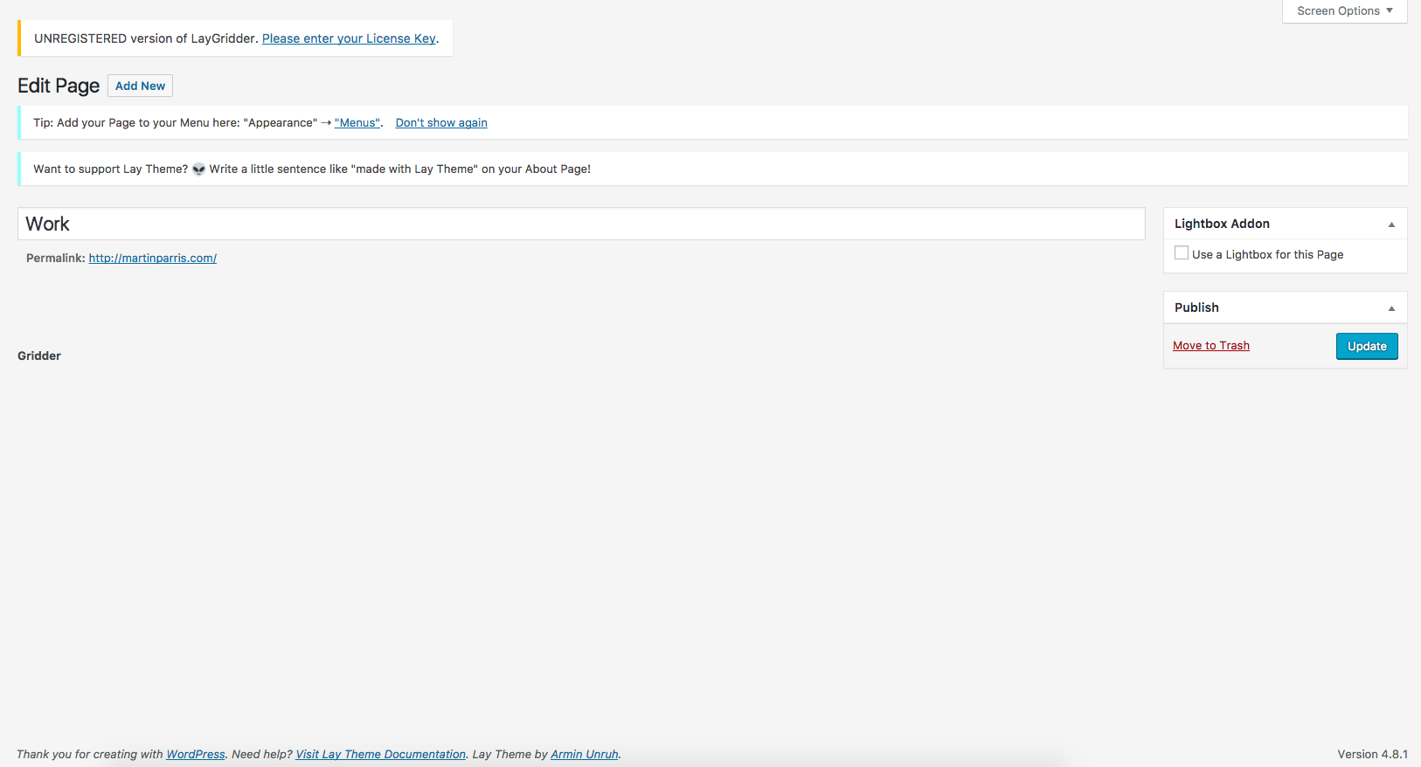Open the Armin Unruh footer link
1421x767 pixels.
pos(584,755)
